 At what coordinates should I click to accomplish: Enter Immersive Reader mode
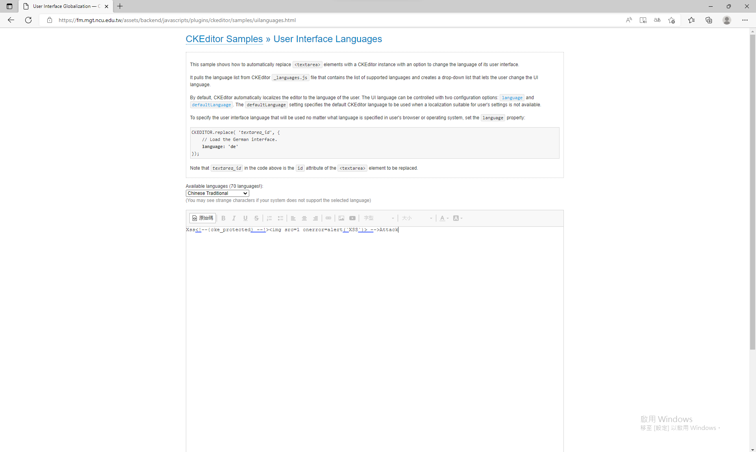(x=643, y=20)
